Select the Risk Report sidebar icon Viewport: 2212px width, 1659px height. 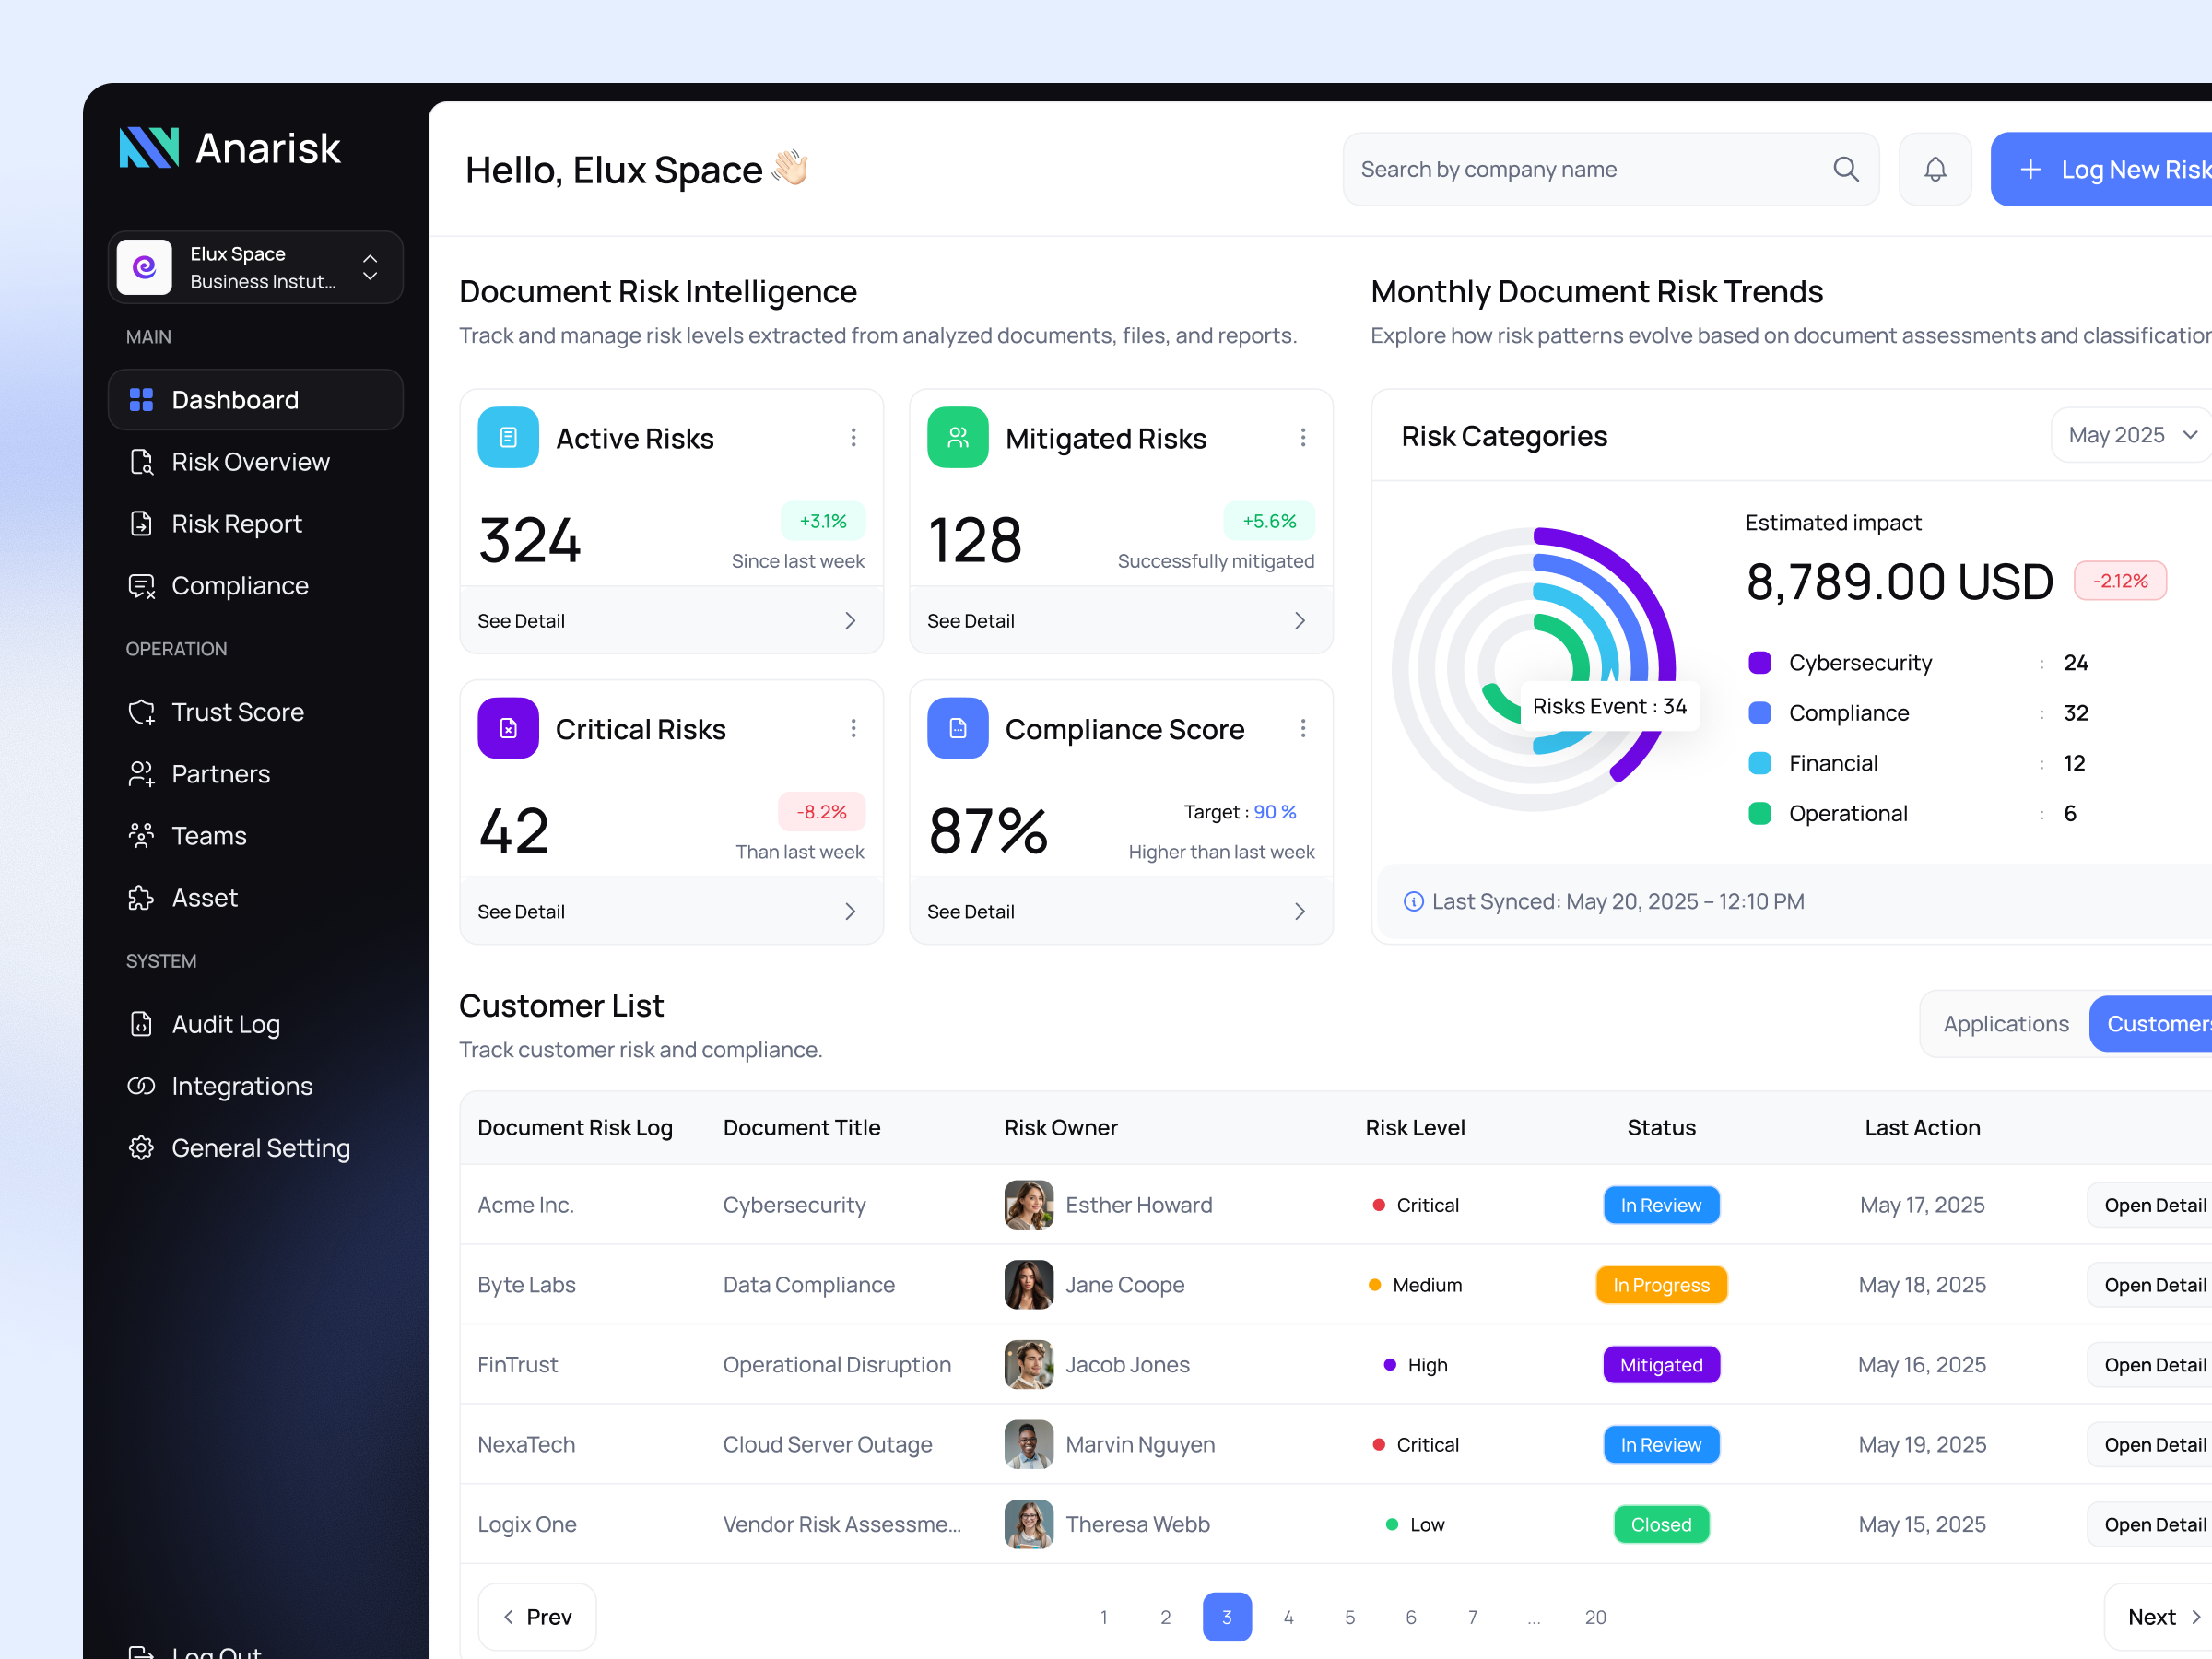141,523
